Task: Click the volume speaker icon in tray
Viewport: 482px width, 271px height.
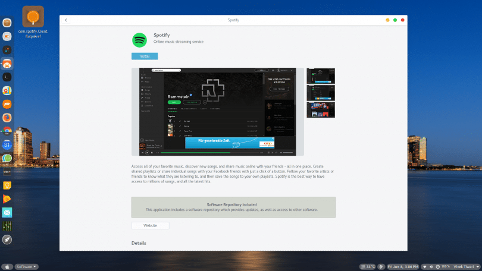Action: tap(431, 267)
